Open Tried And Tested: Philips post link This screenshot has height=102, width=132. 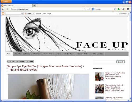[x=114, y=98]
